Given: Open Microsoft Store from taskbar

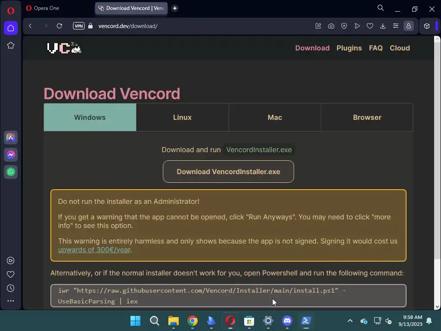Looking at the screenshot, I should (x=249, y=321).
